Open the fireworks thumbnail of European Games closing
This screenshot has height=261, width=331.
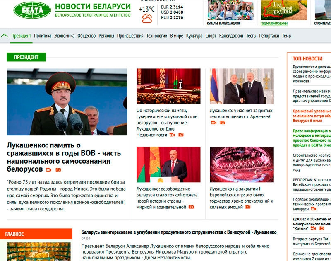point(242,164)
